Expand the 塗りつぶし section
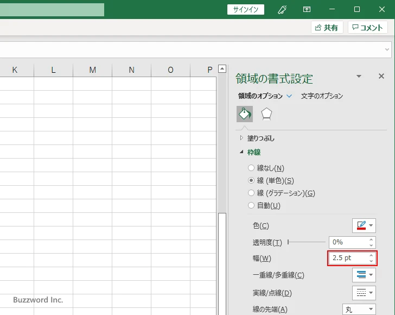This screenshot has width=395, height=315. pos(241,138)
